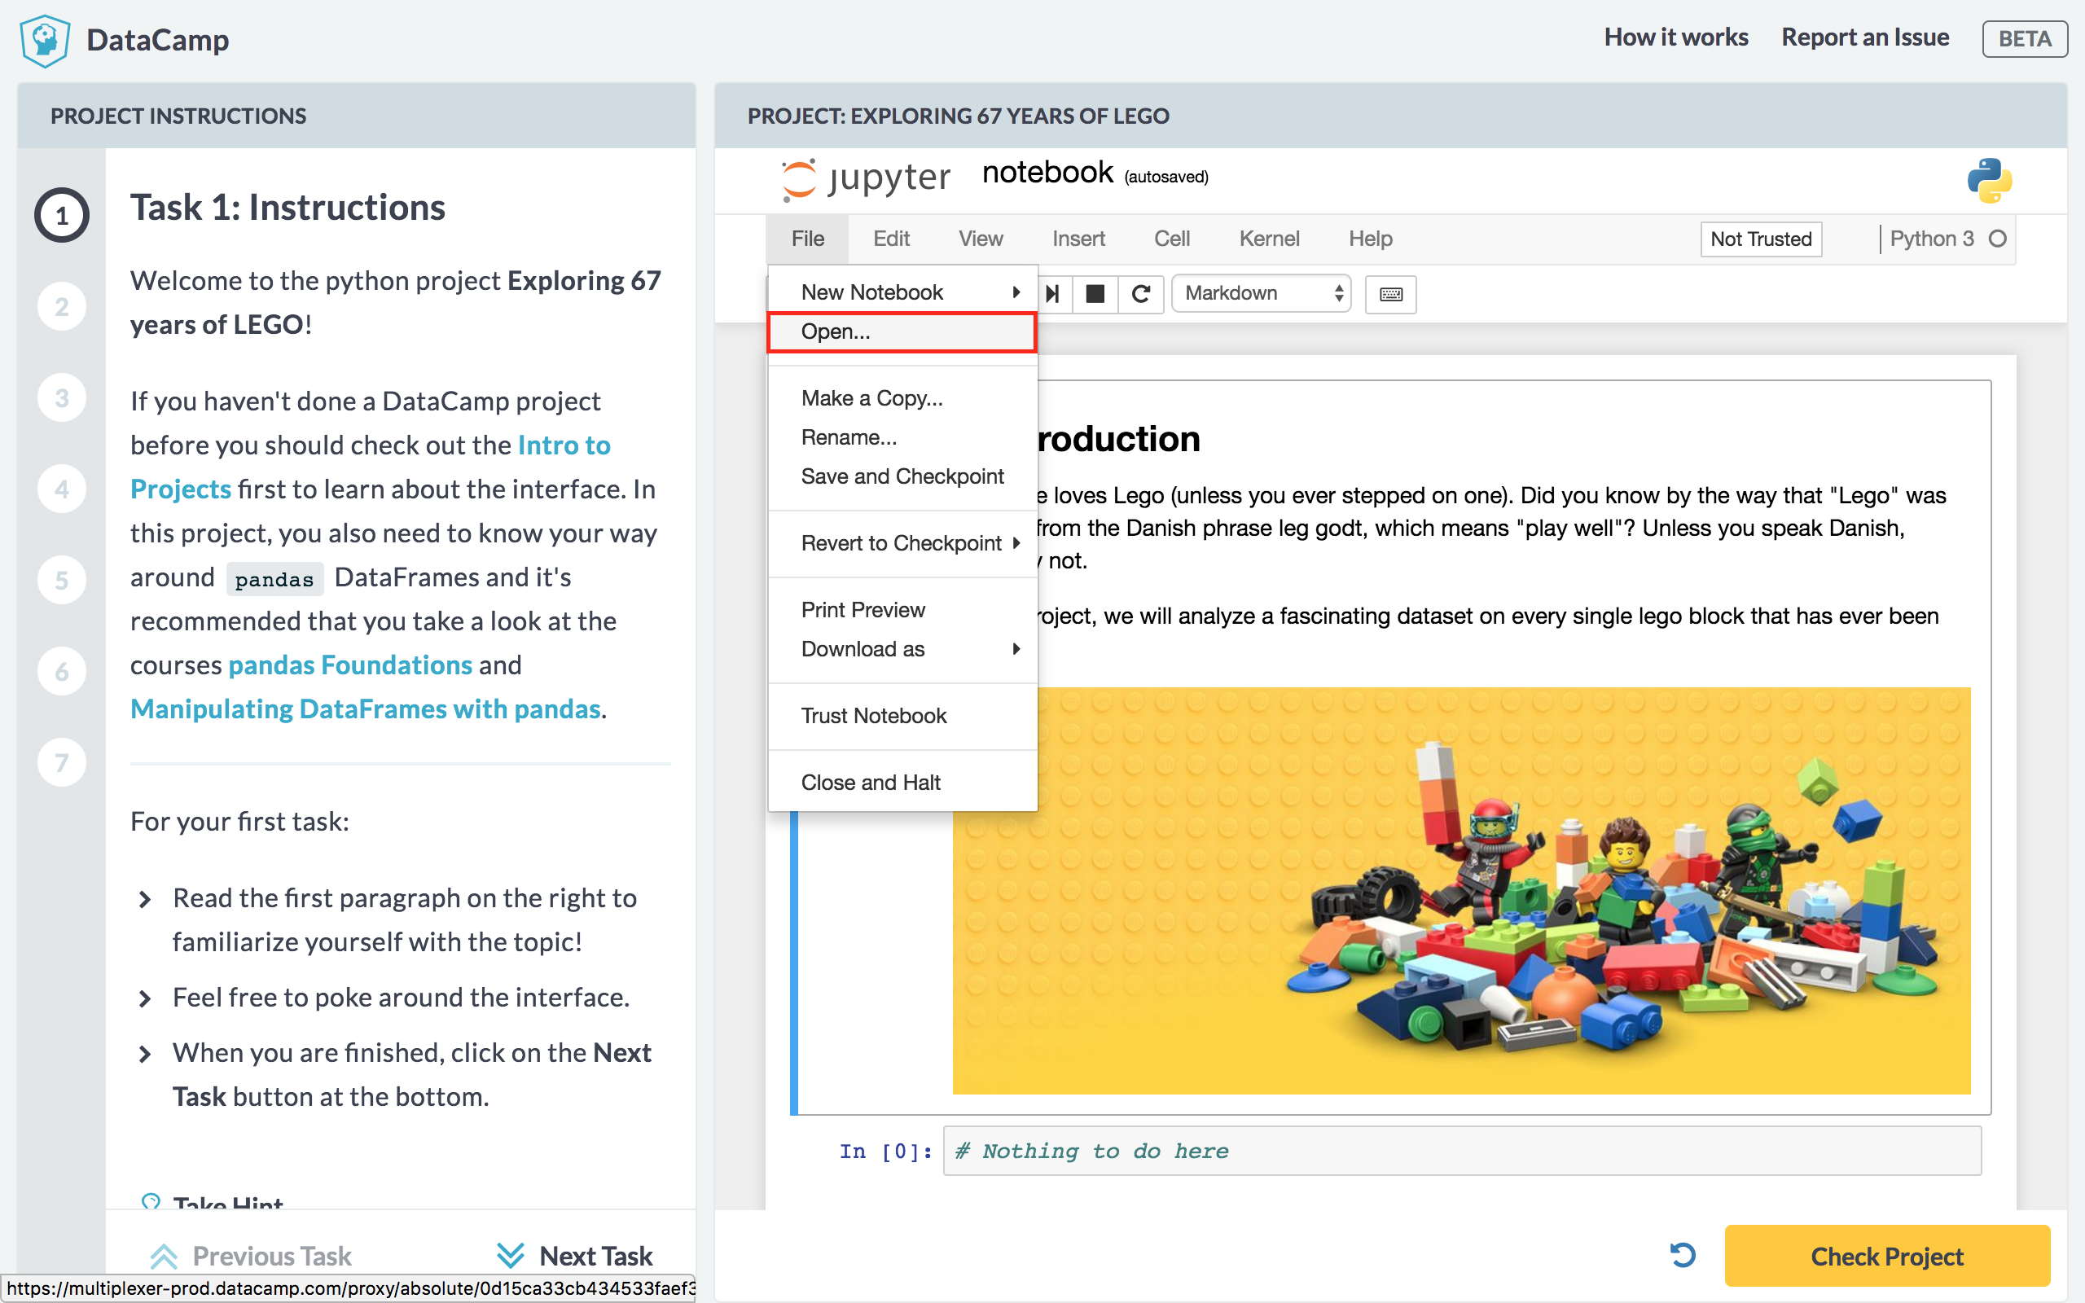Click the run/step forward toolbar icon

point(1052,294)
